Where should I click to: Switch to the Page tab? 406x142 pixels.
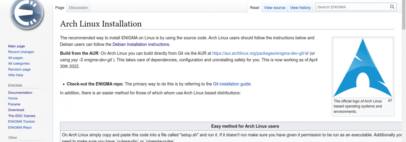click(59, 8)
